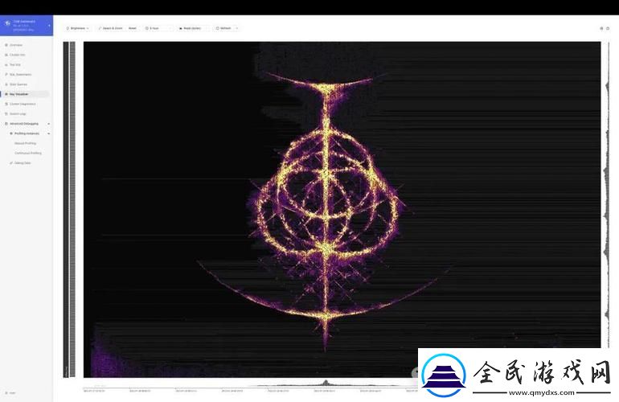Click the Overview icon in the sidebar
Screen dimensions: 619x402
coord(6,45)
